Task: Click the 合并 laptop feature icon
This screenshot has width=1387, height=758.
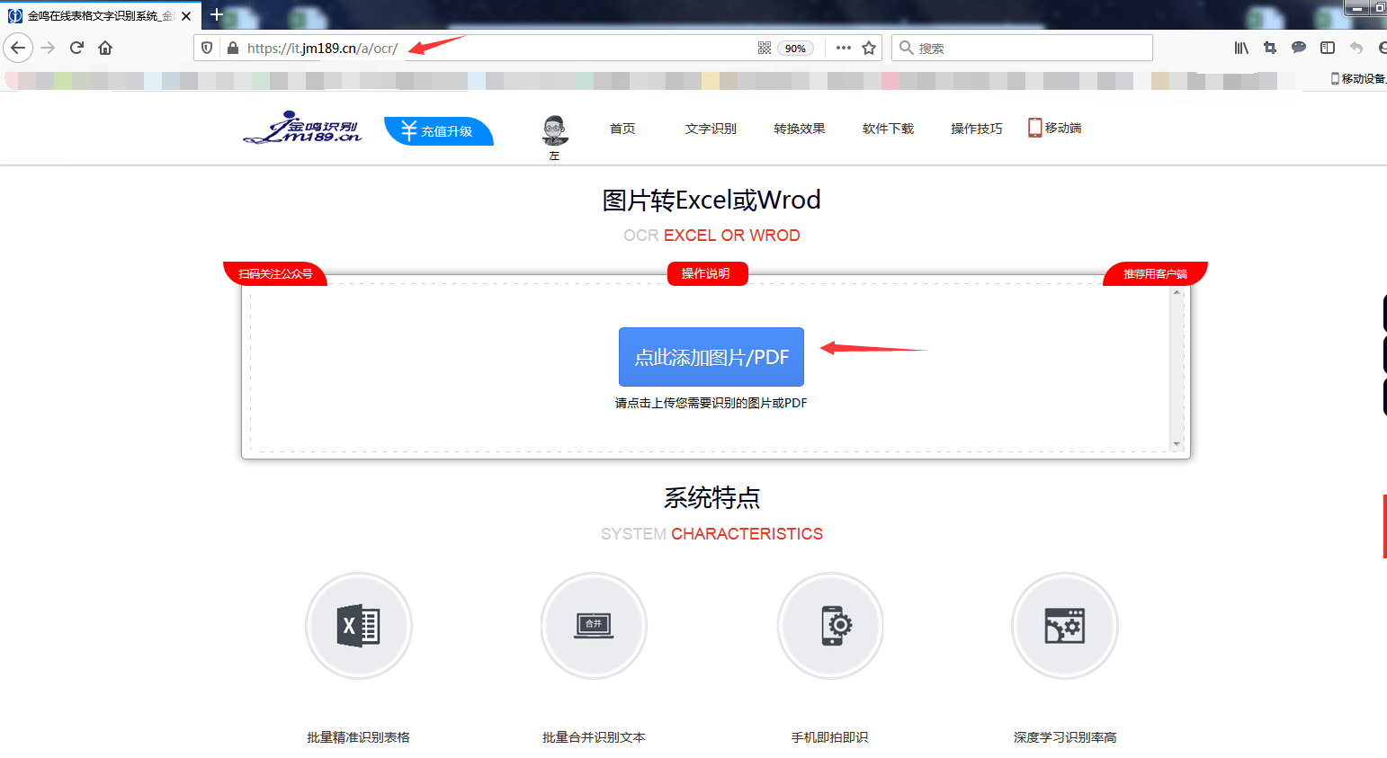Action: coord(594,626)
